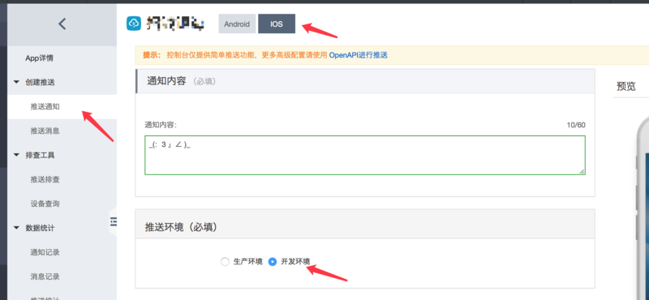Open 设备查询 in the sidebar
649x300 pixels.
click(x=45, y=204)
